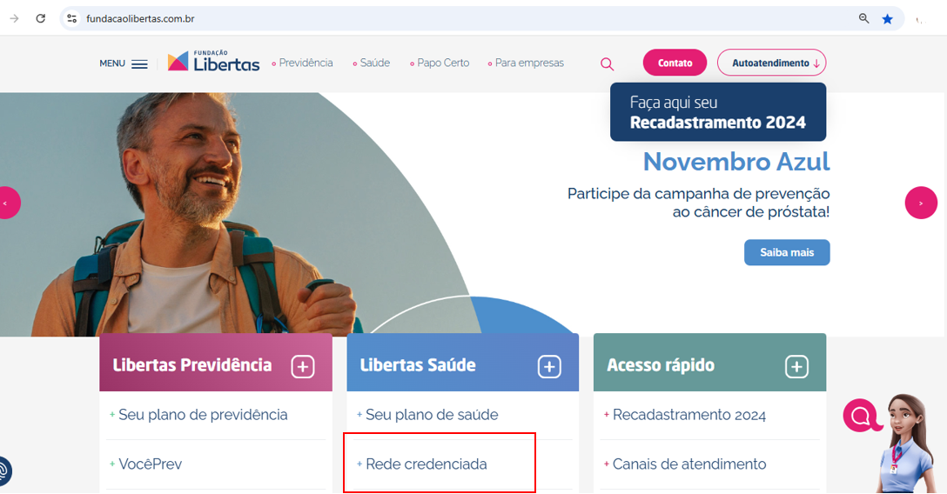This screenshot has height=494, width=947.
Task: Go to previous carousel slide
Action: [7, 203]
